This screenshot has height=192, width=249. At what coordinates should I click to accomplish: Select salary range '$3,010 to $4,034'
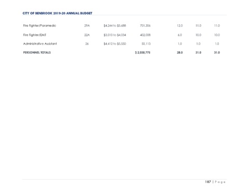tap(115, 35)
